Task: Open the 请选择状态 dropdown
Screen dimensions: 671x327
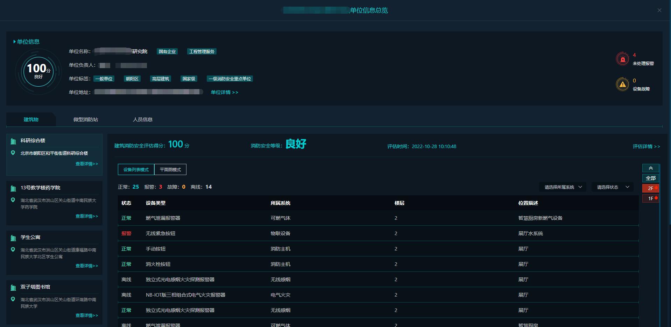Action: point(612,187)
